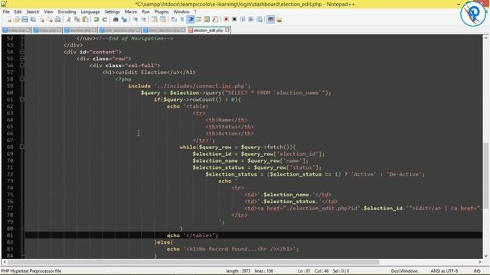Toggle Word wrap in the toolbar
The height and width of the screenshot is (275, 490).
(174, 20)
